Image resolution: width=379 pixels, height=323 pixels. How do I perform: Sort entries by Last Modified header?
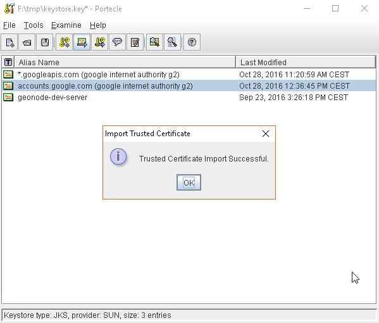pyautogui.click(x=306, y=63)
